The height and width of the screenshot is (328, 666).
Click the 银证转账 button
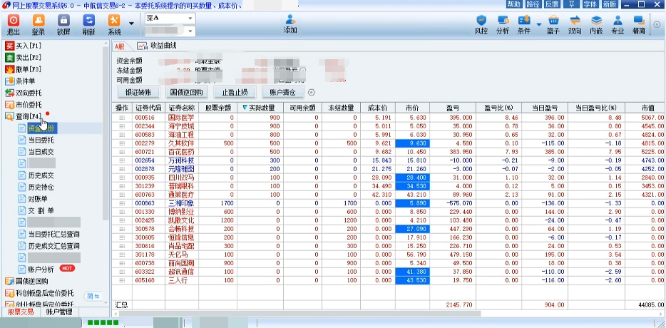(138, 93)
